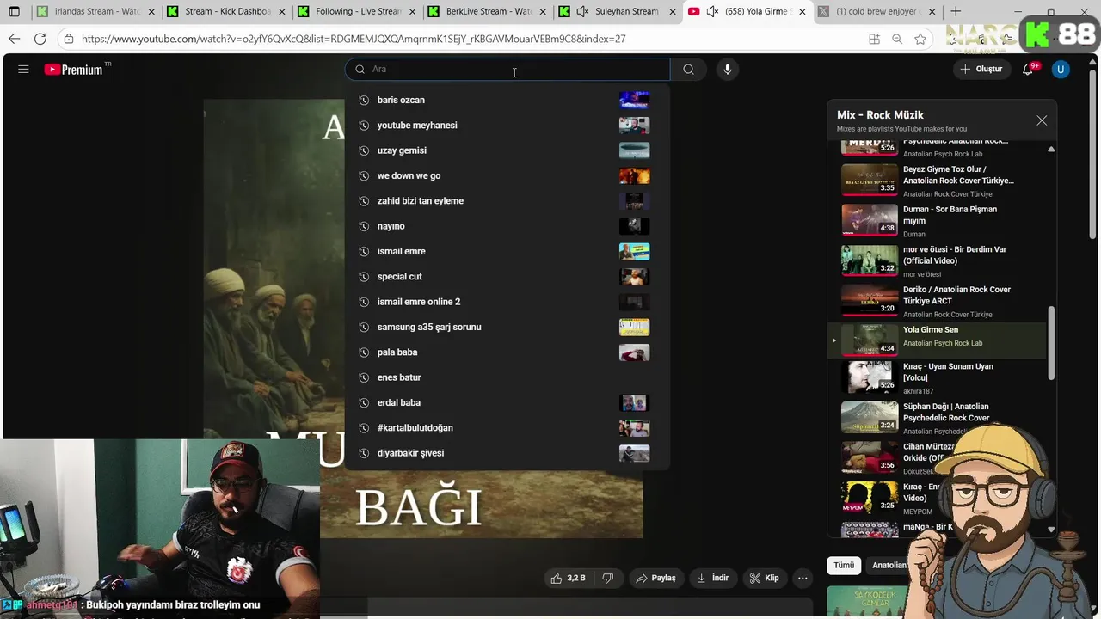Select current 'Yola Girme Sen' playlist item
Image resolution: width=1101 pixels, height=619 pixels.
tap(938, 340)
